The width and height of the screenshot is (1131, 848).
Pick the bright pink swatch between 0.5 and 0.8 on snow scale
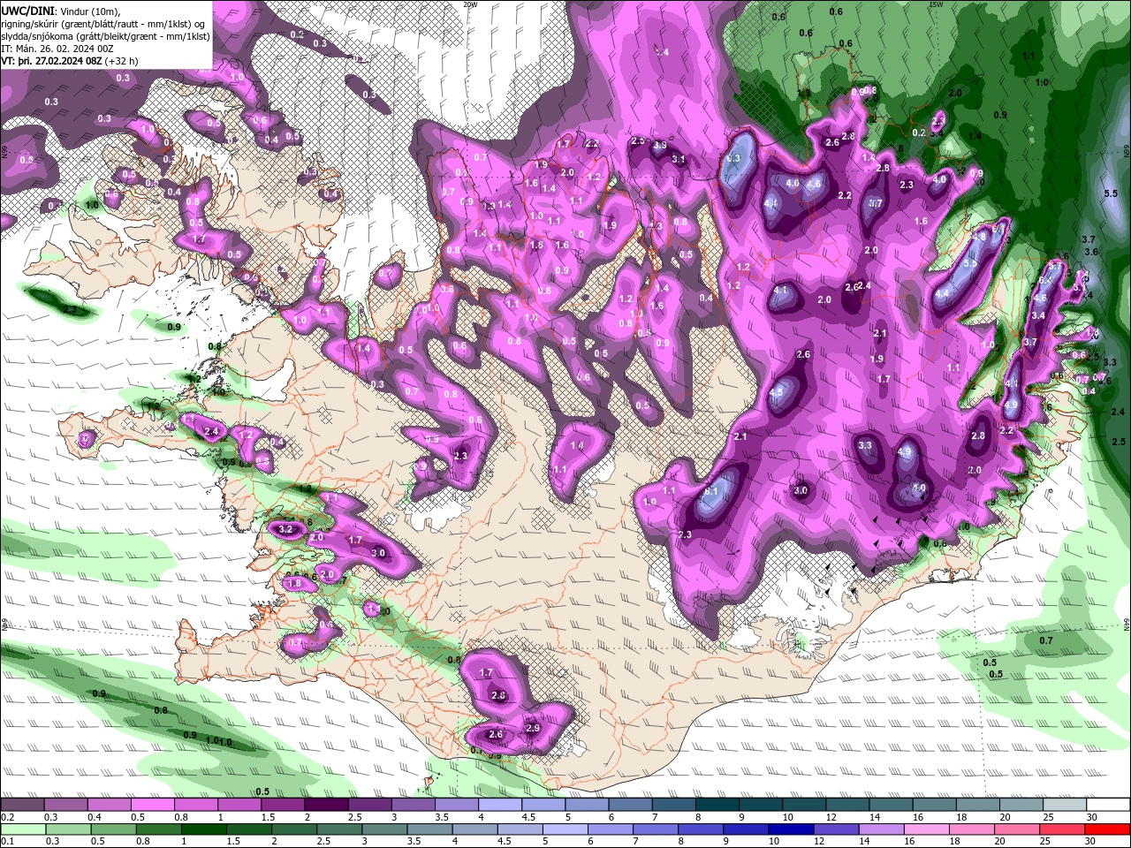click(x=153, y=805)
